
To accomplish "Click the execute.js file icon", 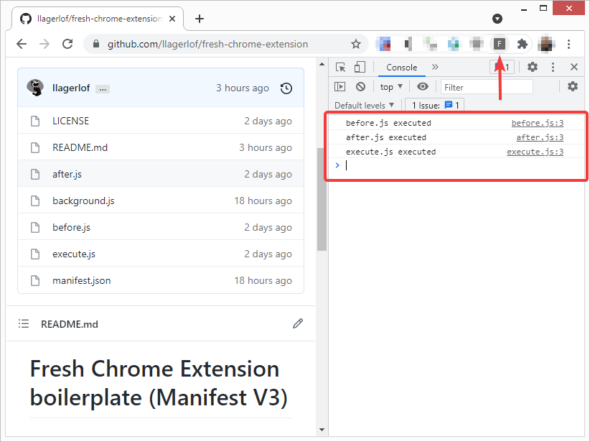I will point(35,254).
